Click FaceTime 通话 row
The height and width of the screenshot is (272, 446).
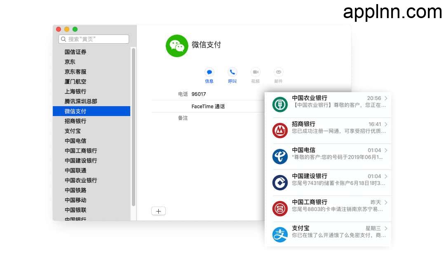coord(208,107)
